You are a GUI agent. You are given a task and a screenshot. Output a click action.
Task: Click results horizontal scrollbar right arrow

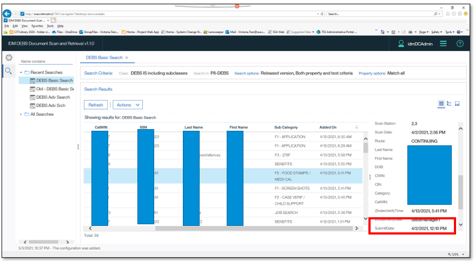357,229
